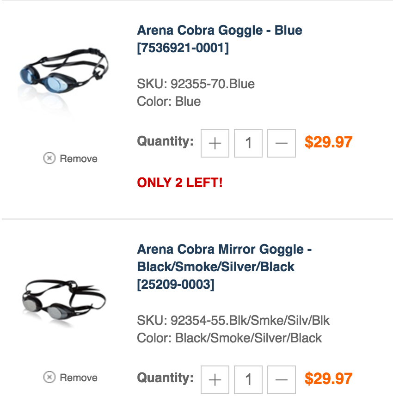
Task: Decrease quantity of Arena Cobra Goggle Blue
Action: click(282, 143)
